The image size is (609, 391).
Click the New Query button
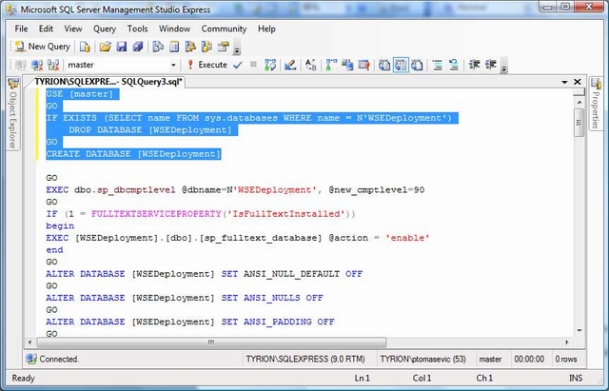(42, 47)
